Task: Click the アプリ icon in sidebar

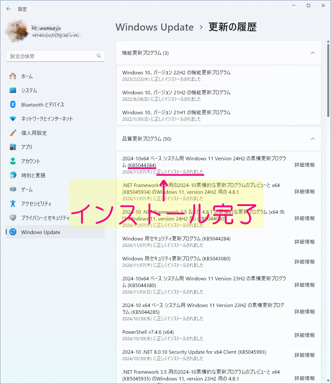Action: 13,147
